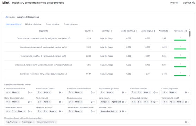Click the eye icon beside Insights breadcrumb
The image size is (196, 126).
(6, 17)
